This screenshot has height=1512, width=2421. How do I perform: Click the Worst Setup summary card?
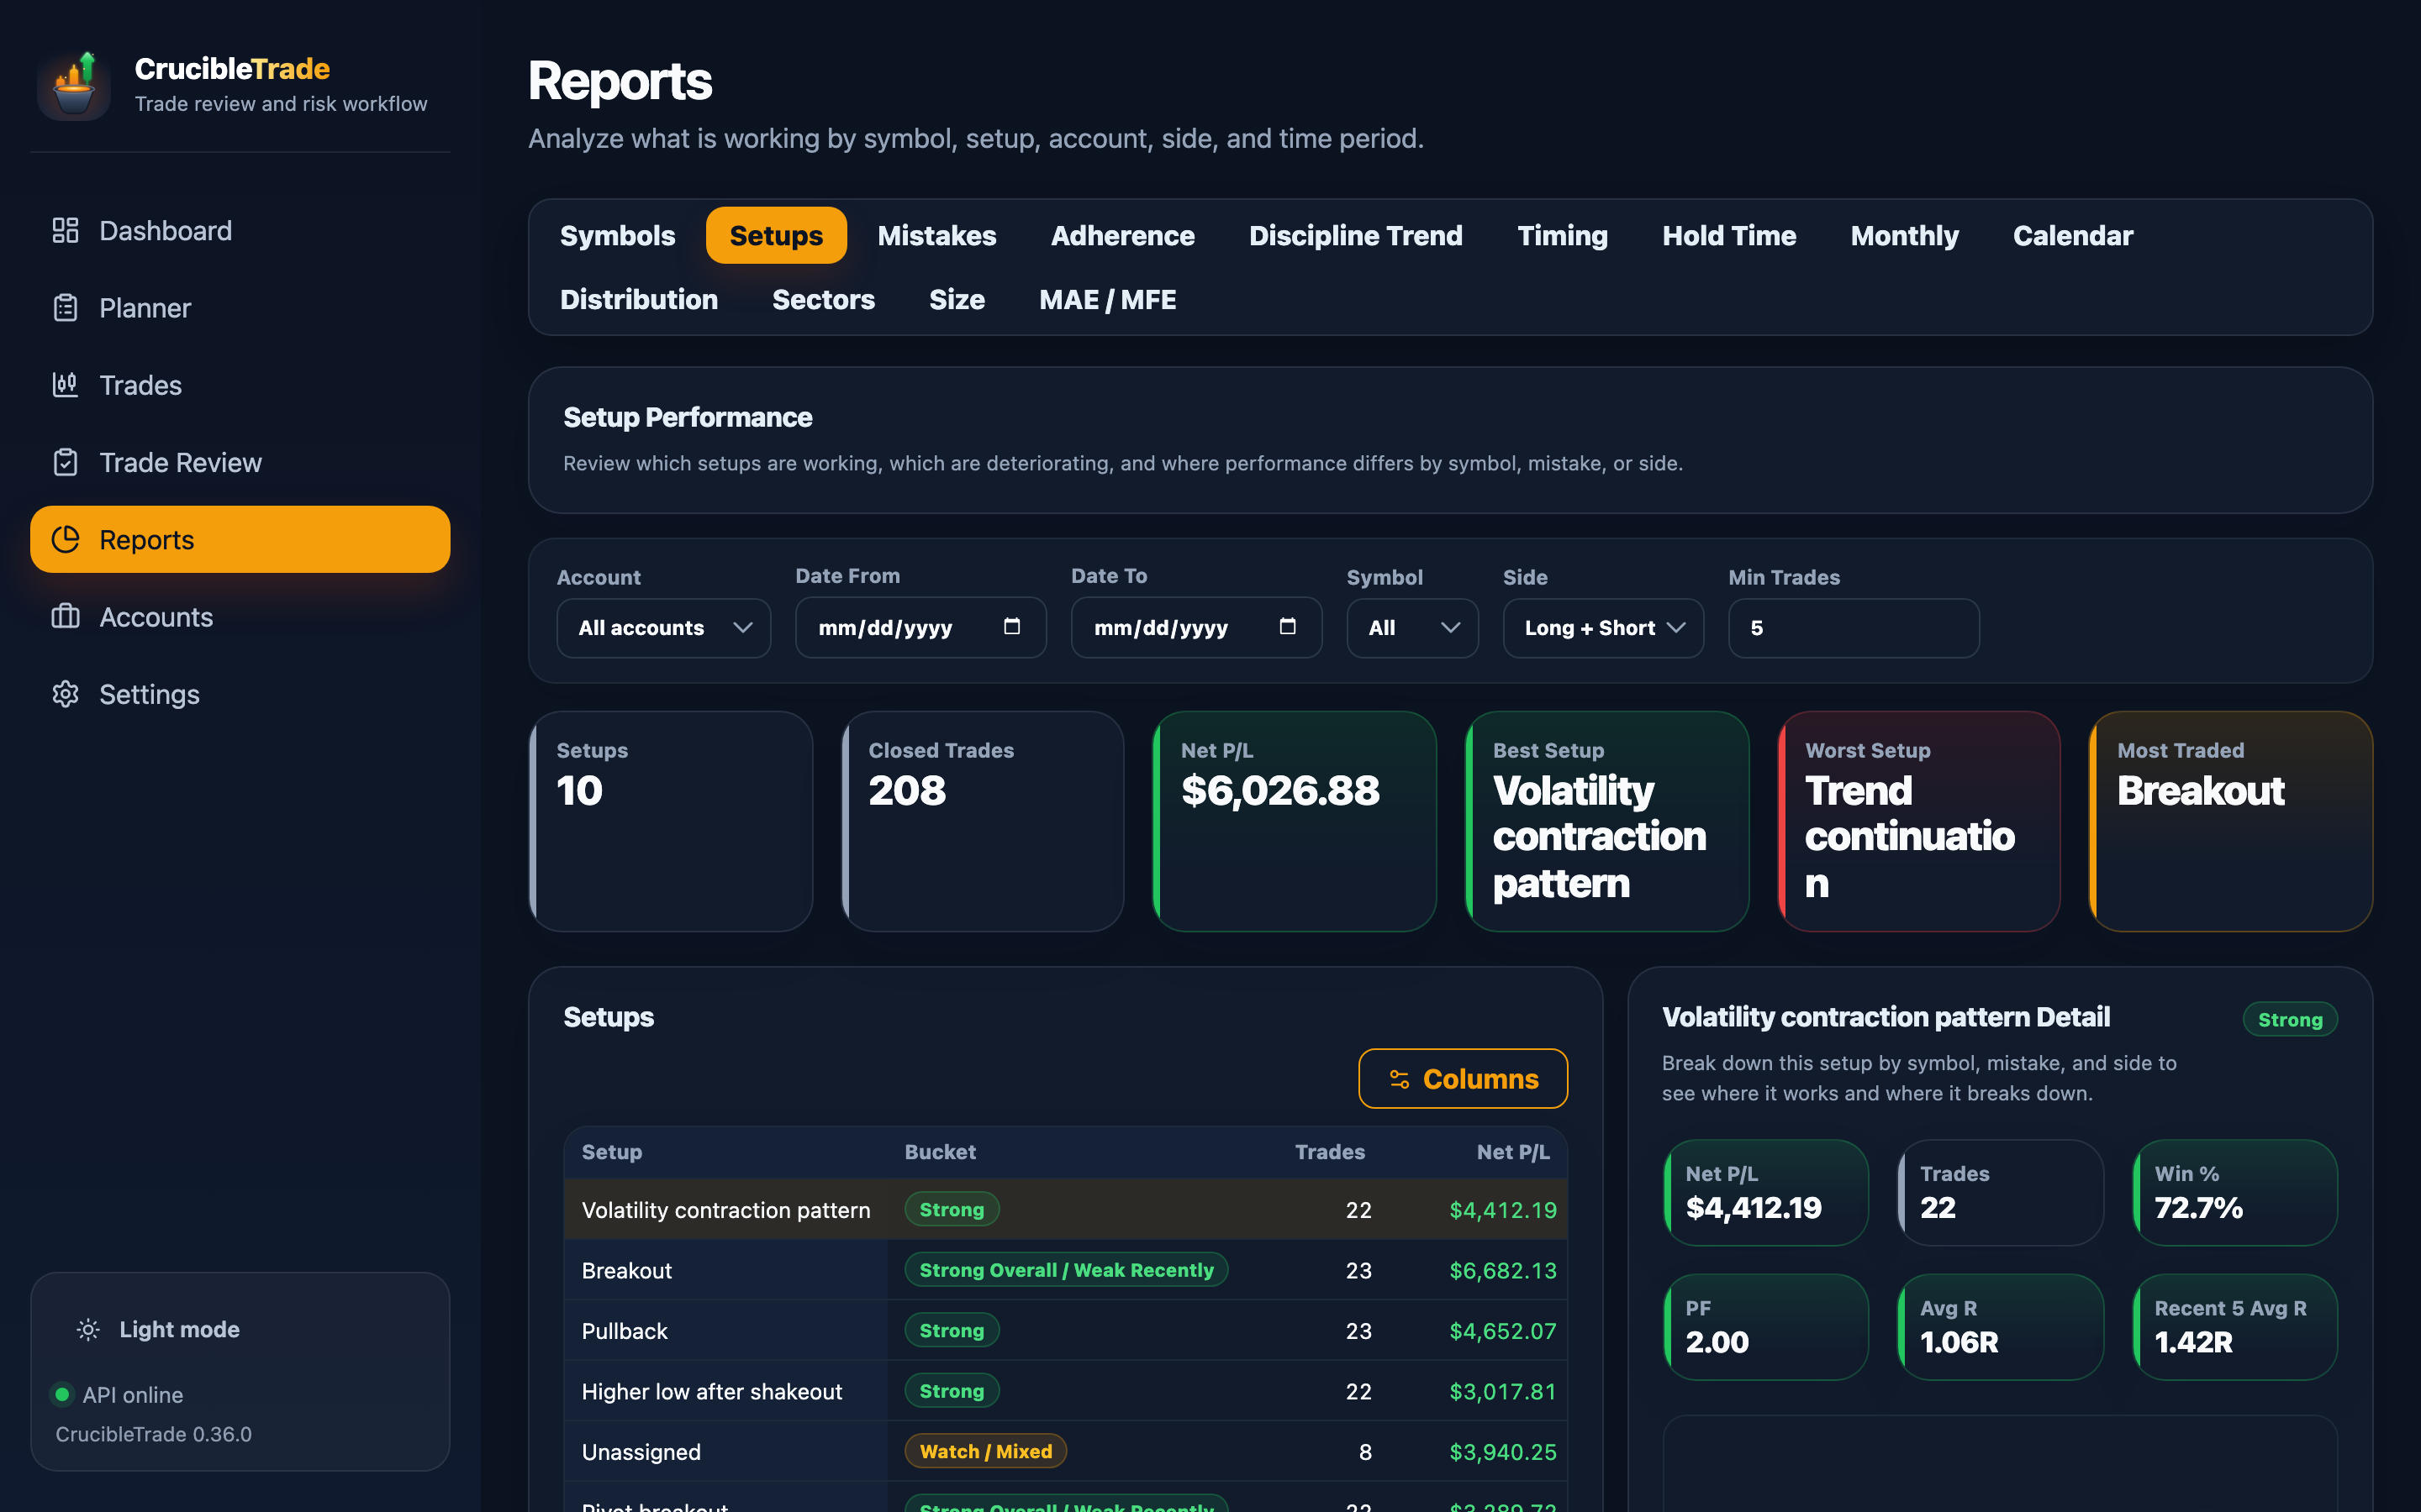point(1919,821)
